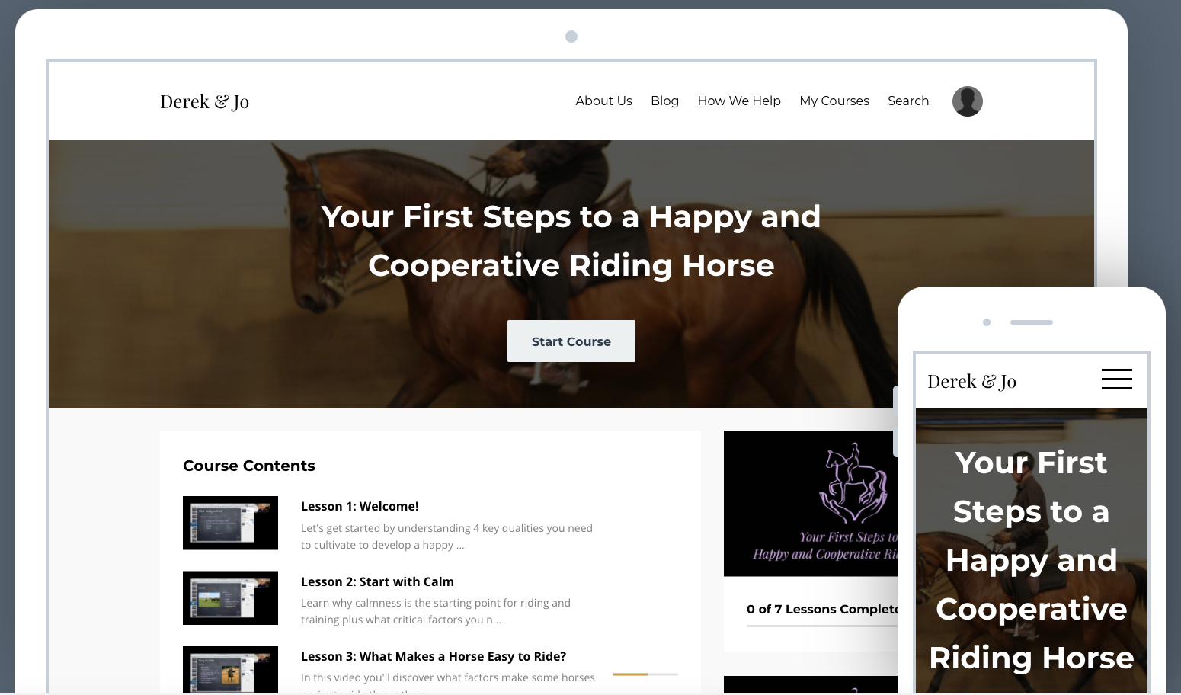
Task: Open Lesson 3: What Makes a Horse Easy to Ride?
Action: 434,656
